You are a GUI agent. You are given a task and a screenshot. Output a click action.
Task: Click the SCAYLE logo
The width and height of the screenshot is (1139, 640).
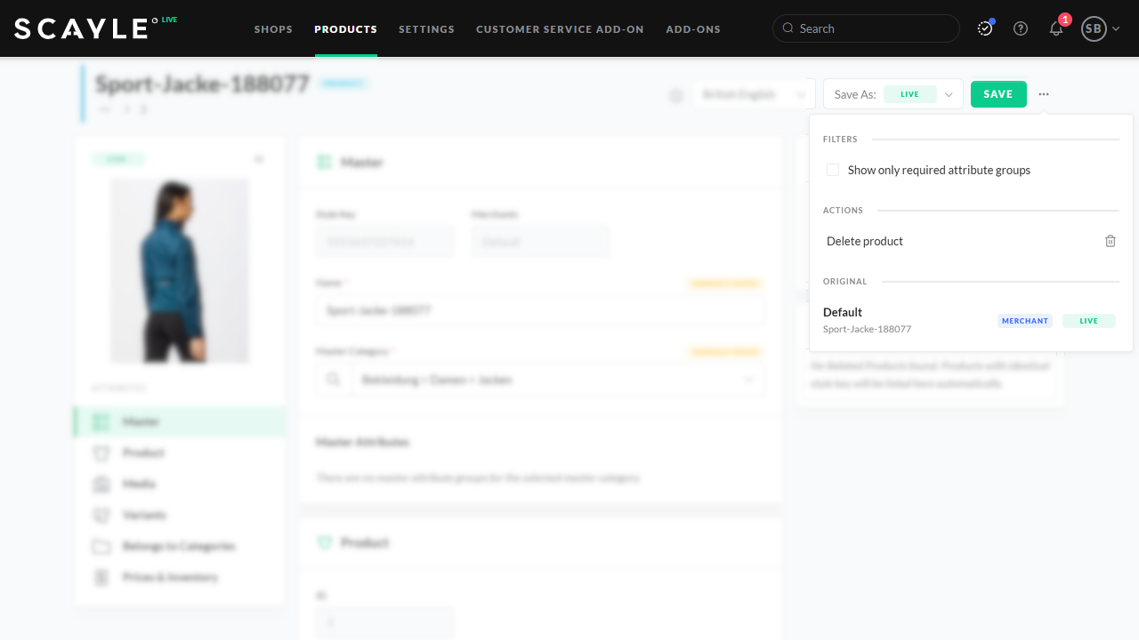[x=81, y=28]
